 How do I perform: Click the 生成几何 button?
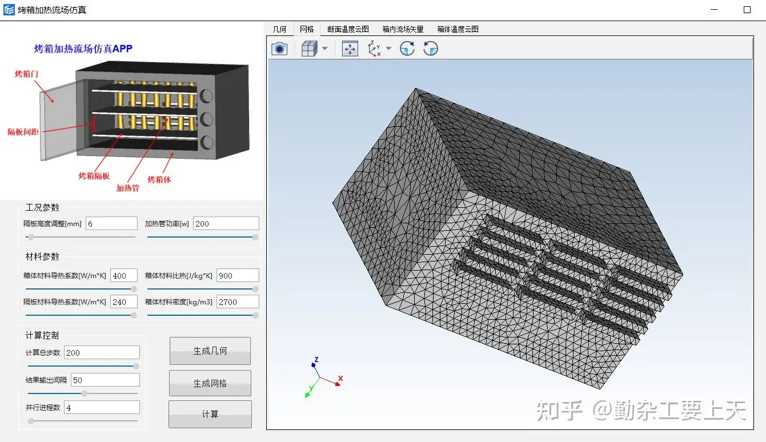tap(210, 351)
